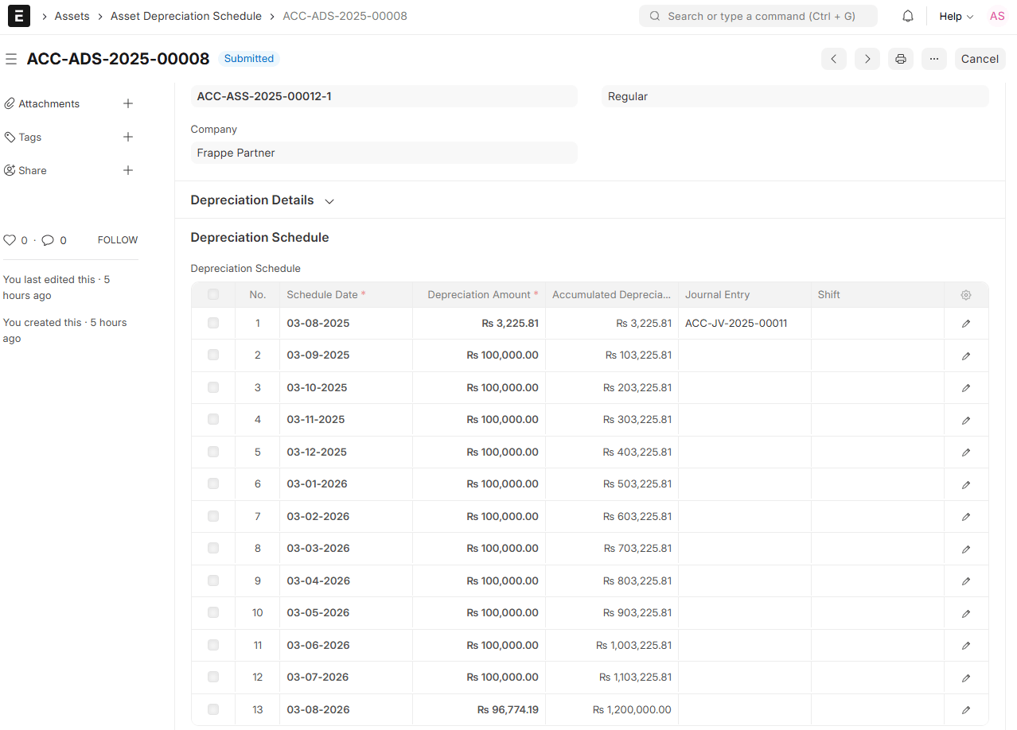Select accumulated value Rs 1,200,000.00

(x=632, y=710)
